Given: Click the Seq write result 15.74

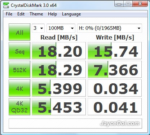Looking at the screenshot, I should (x=115, y=51).
